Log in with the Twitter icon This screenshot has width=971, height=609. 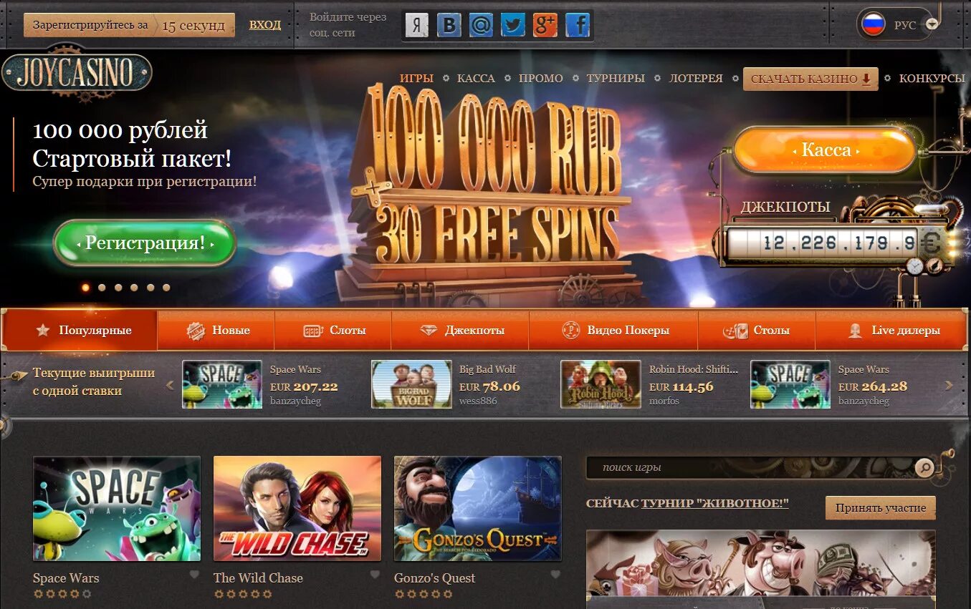click(x=513, y=26)
